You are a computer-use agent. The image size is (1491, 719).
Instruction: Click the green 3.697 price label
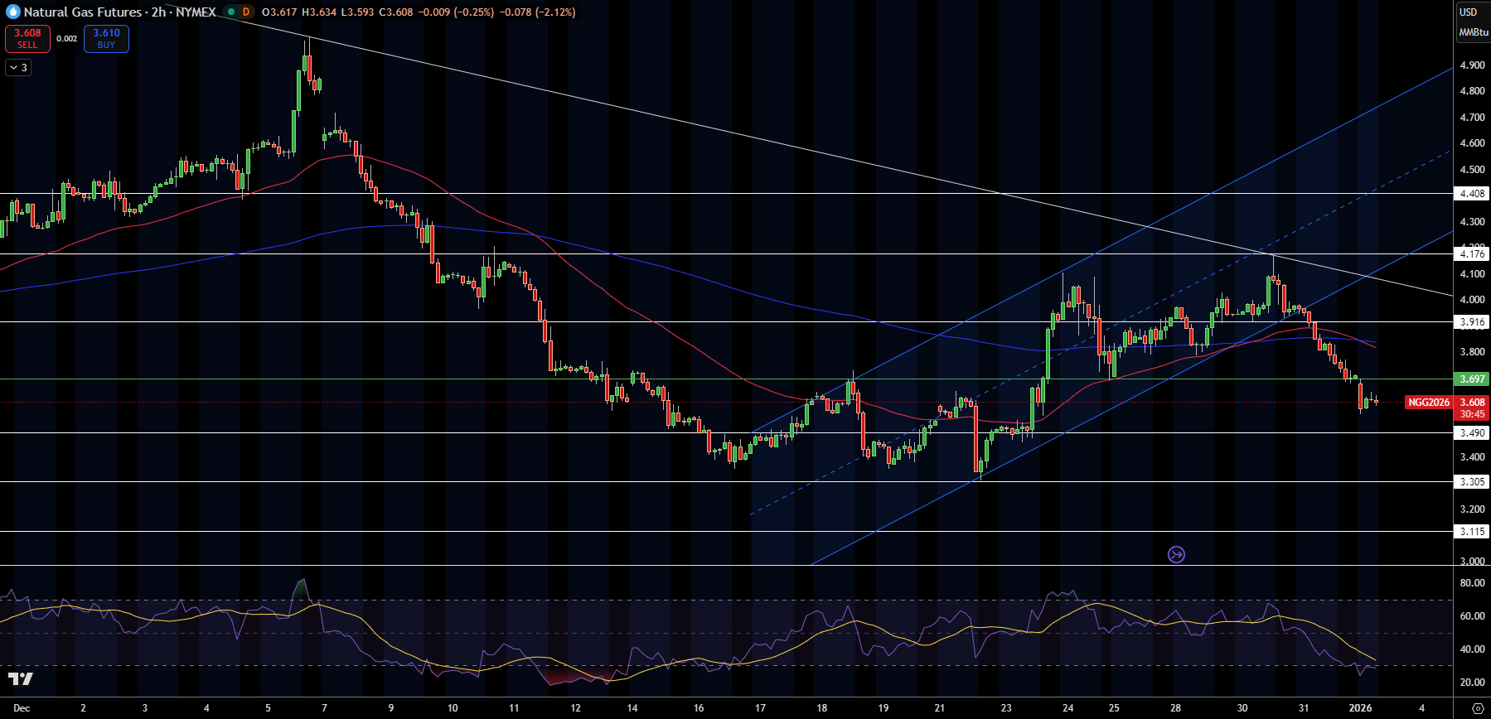(1472, 379)
